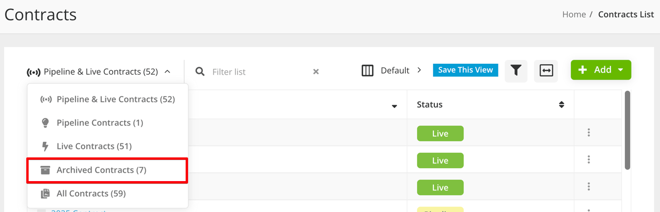Click the broadcast icon in dropdown header
This screenshot has height=212, width=660.
[x=33, y=73]
